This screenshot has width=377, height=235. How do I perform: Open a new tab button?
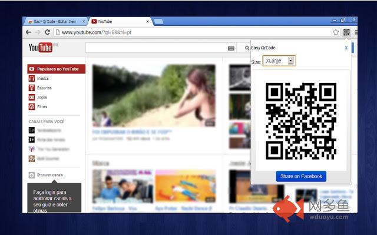click(x=158, y=22)
